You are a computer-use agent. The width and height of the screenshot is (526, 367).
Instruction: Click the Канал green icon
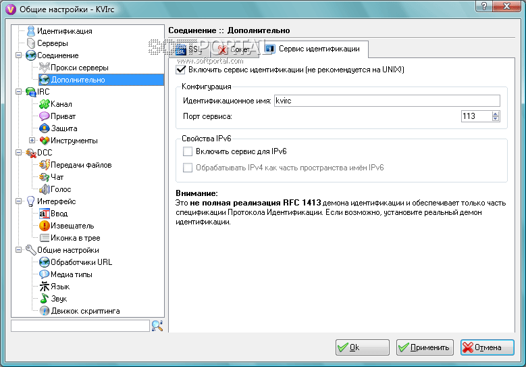coord(45,104)
